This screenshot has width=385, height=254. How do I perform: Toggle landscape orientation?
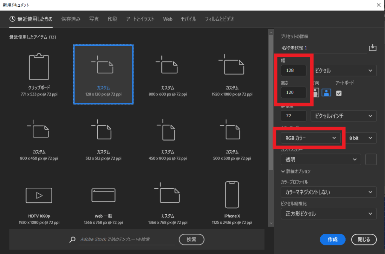click(326, 92)
